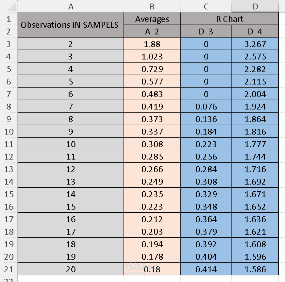Click the cell containing 1.586
The image size is (285, 282).
click(x=255, y=269)
